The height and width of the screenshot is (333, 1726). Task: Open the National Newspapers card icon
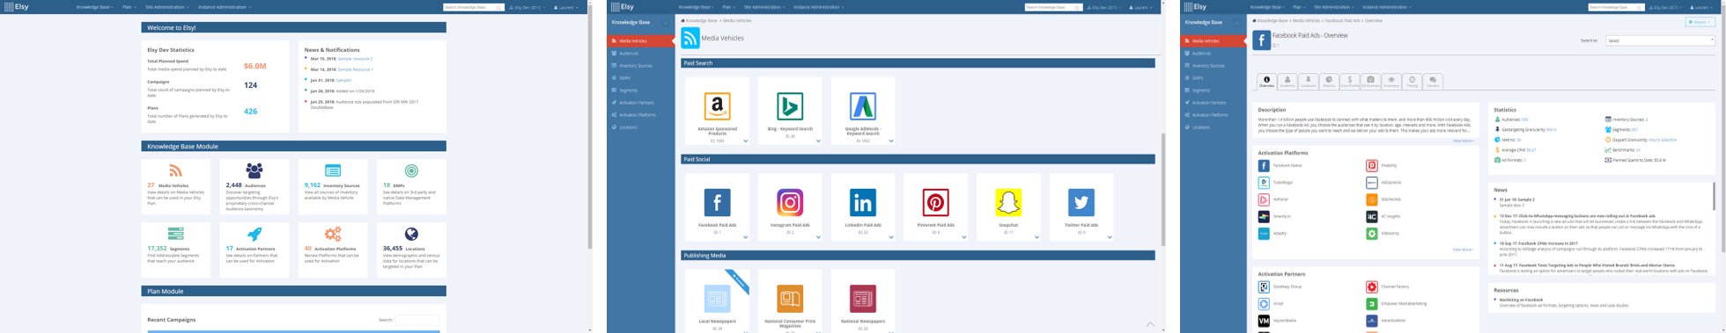point(862,299)
